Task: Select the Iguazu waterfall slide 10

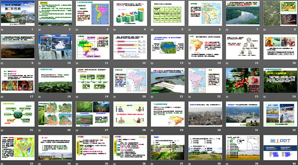Action: coord(55,47)
